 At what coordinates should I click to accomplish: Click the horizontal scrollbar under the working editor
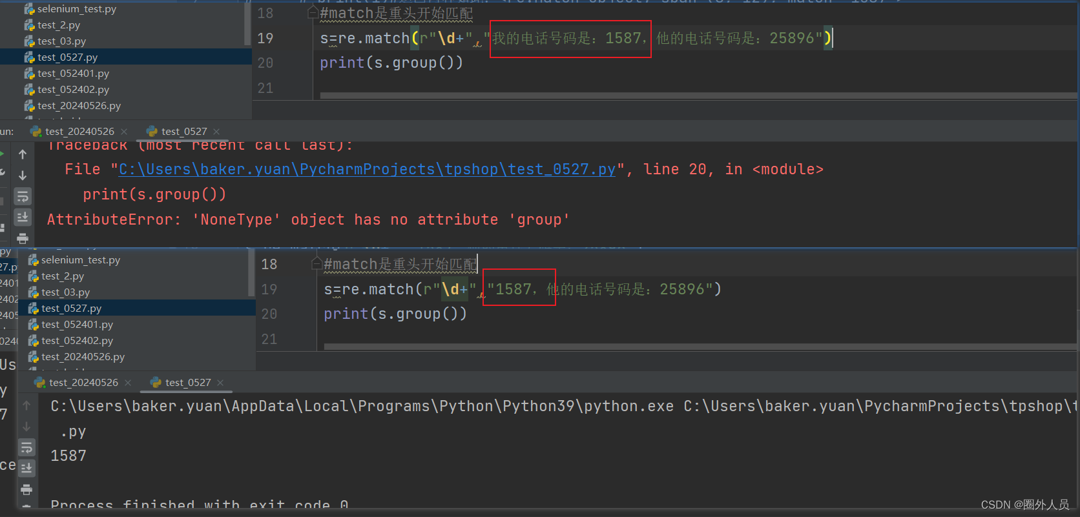click(700, 347)
